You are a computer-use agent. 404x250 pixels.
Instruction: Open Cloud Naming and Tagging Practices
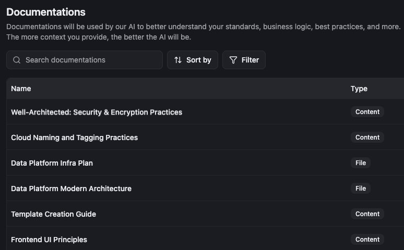click(74, 137)
